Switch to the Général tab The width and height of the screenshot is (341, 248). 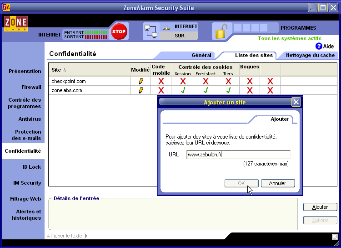pyautogui.click(x=201, y=55)
